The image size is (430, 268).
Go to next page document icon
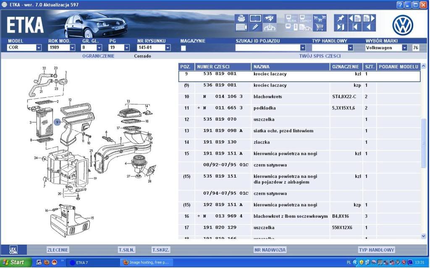click(x=369, y=18)
